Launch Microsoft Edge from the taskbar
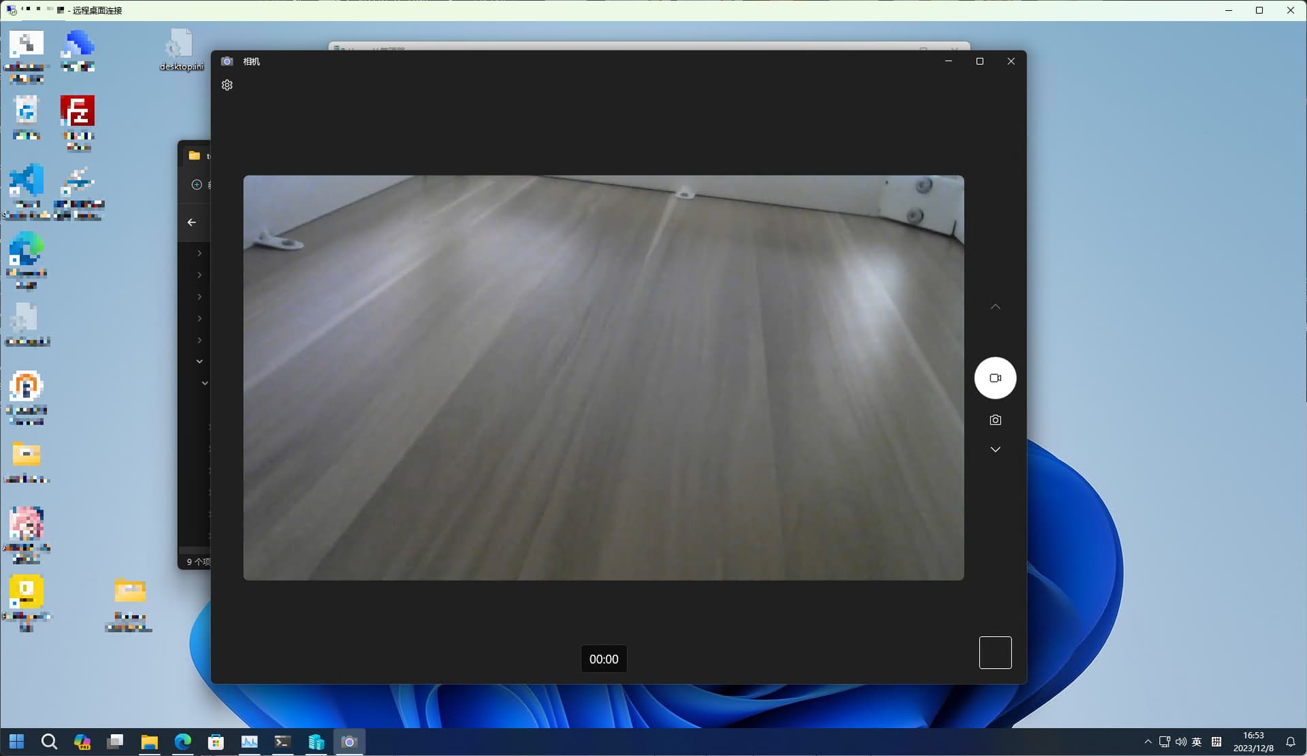 click(x=182, y=742)
